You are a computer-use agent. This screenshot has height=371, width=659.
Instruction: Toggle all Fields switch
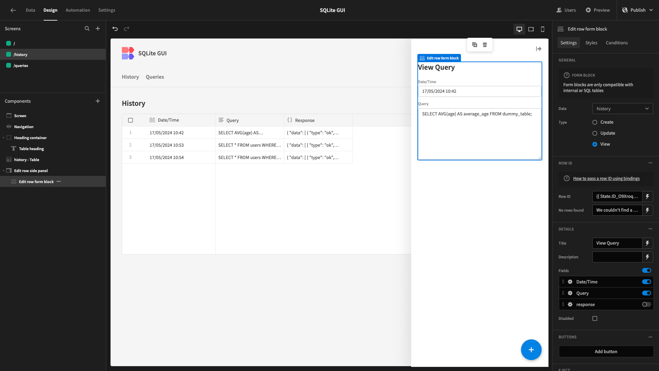(x=647, y=270)
